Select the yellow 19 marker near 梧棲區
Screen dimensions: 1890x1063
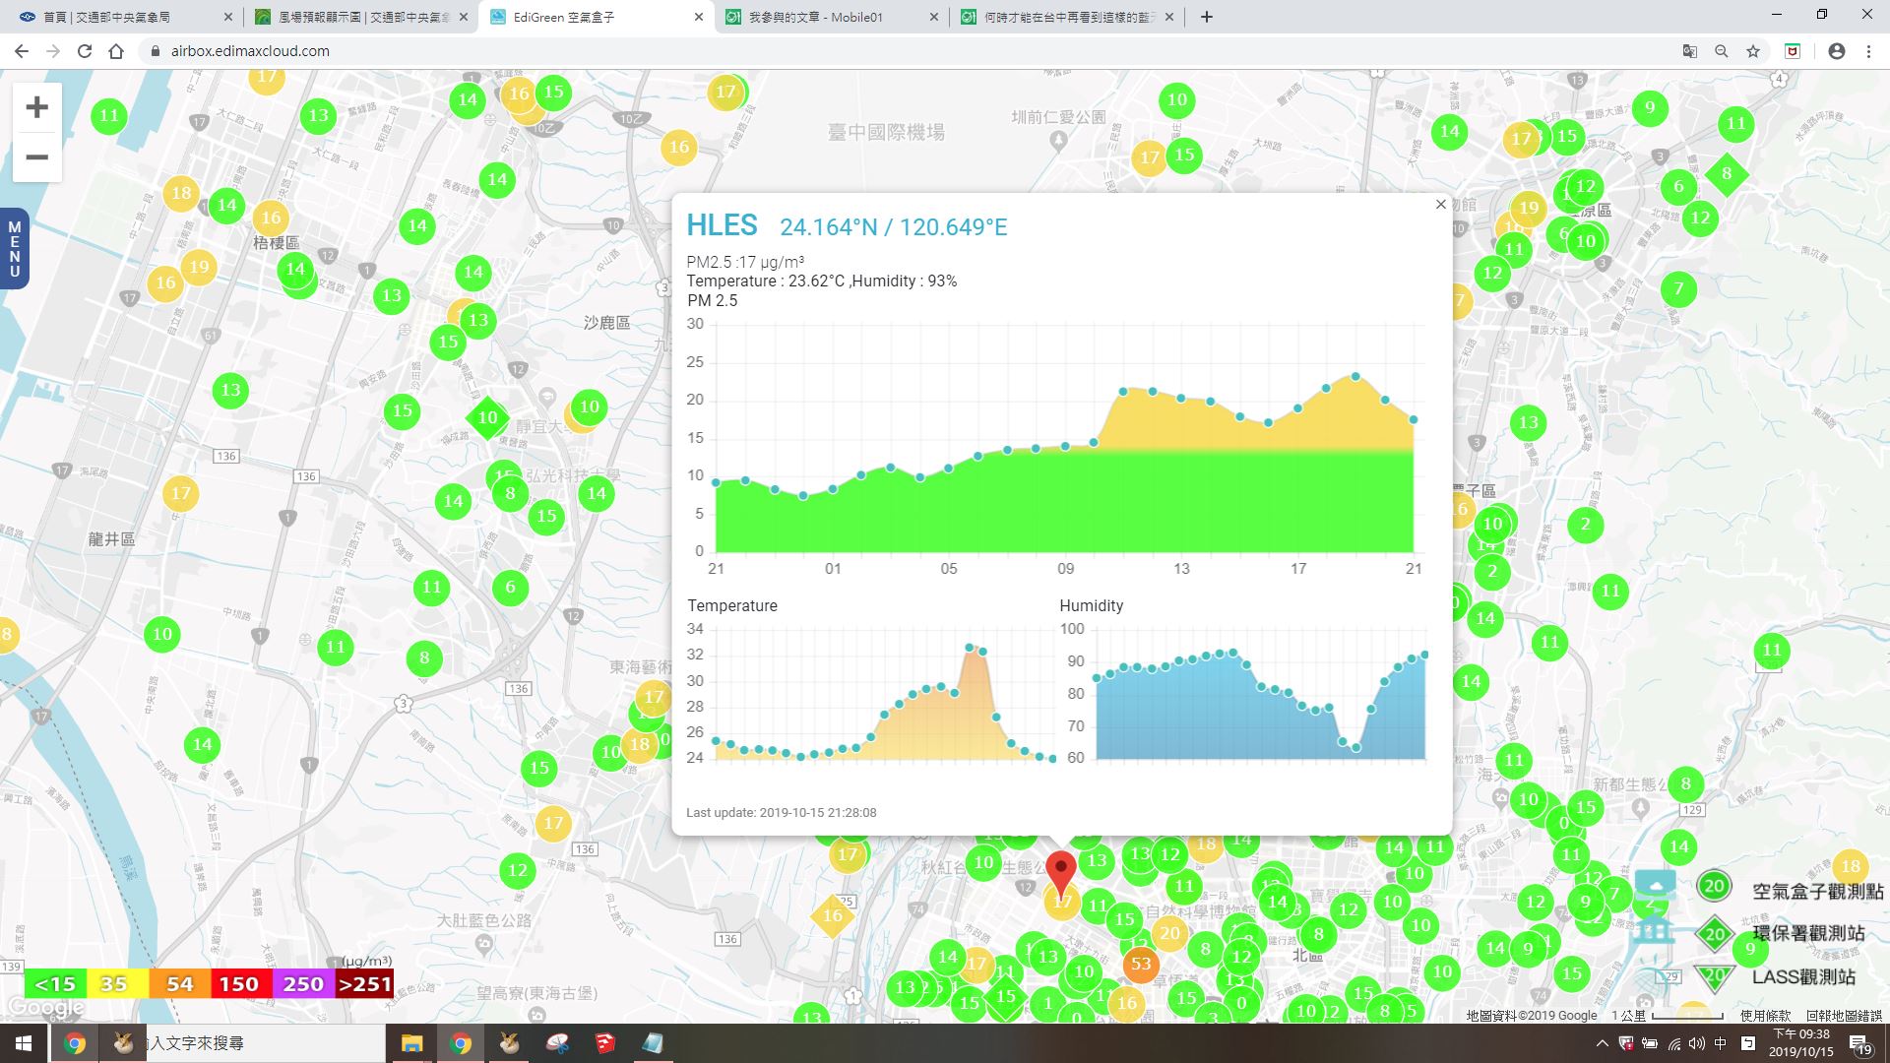click(x=199, y=267)
